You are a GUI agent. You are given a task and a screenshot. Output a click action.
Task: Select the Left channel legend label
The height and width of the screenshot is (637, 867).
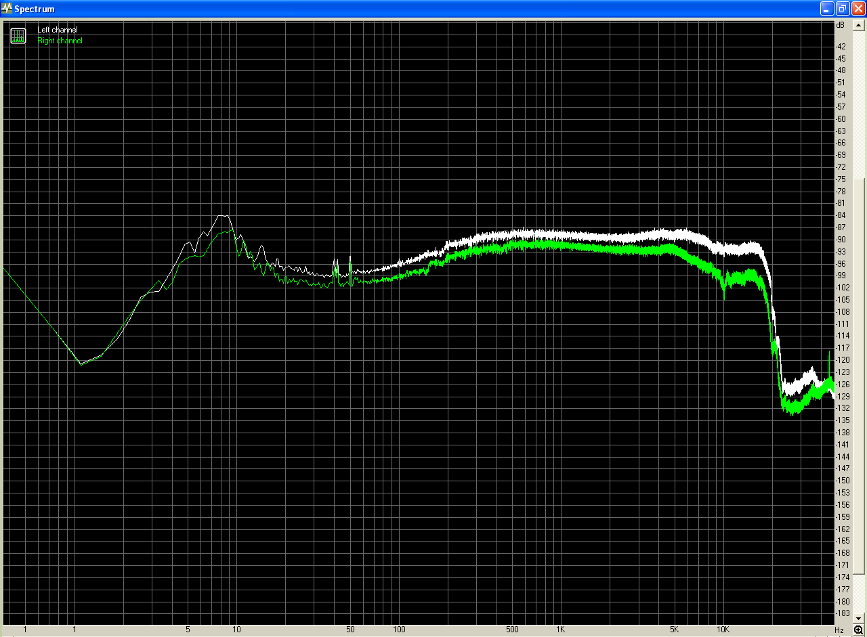pos(58,30)
